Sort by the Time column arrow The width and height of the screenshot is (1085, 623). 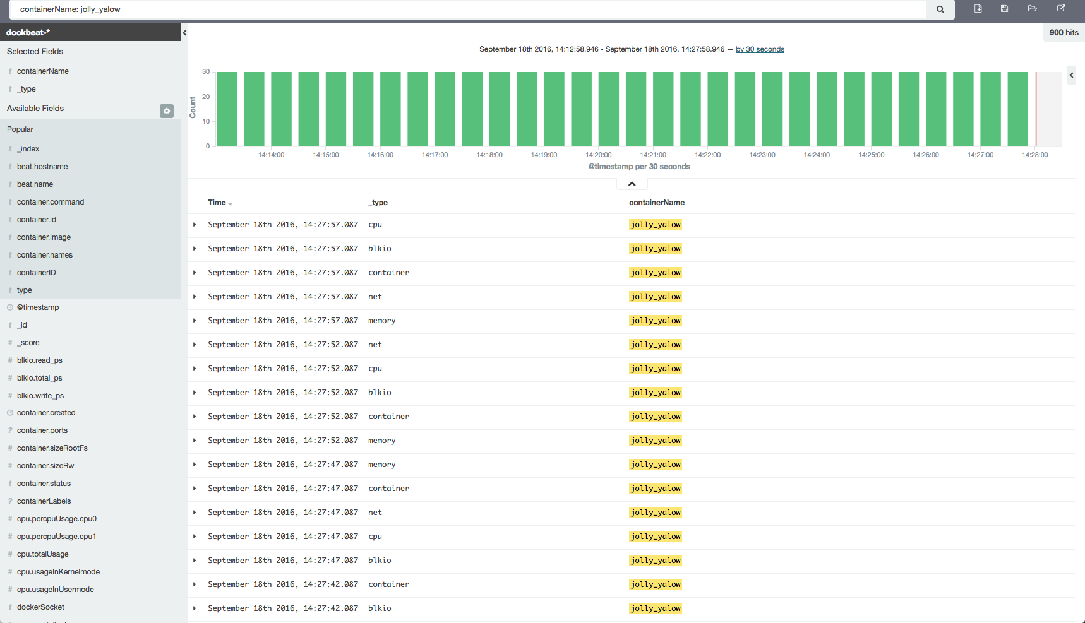click(x=231, y=204)
